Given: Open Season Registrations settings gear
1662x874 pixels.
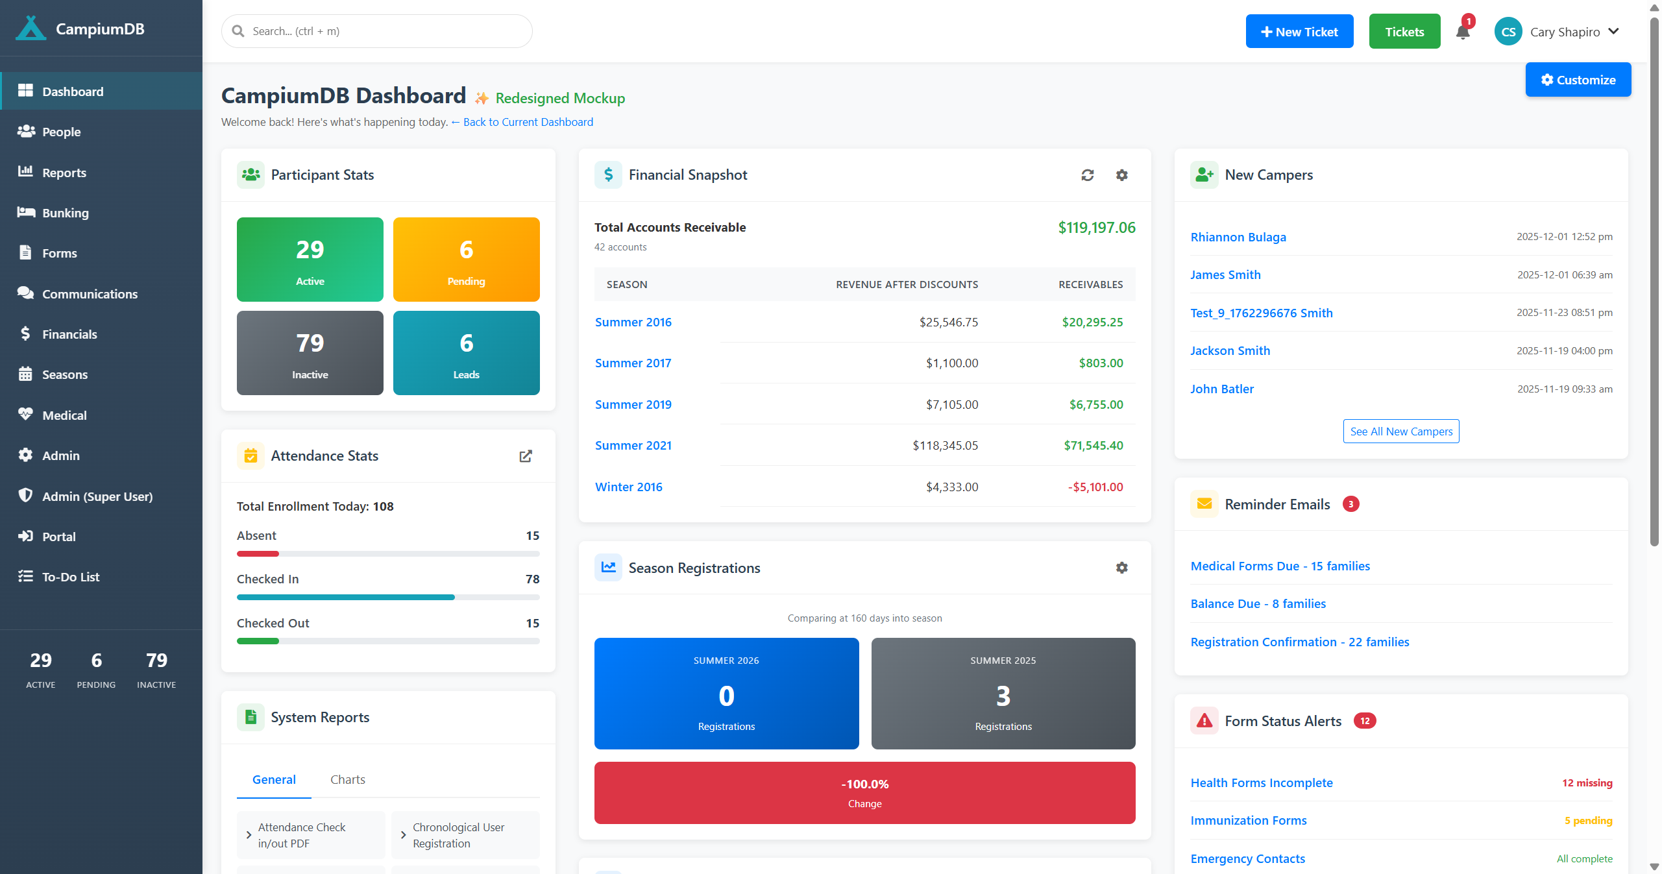Looking at the screenshot, I should tap(1121, 568).
